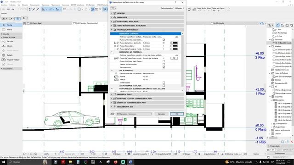
Task: Expand the MARCADOR panel
Action: 147,17
